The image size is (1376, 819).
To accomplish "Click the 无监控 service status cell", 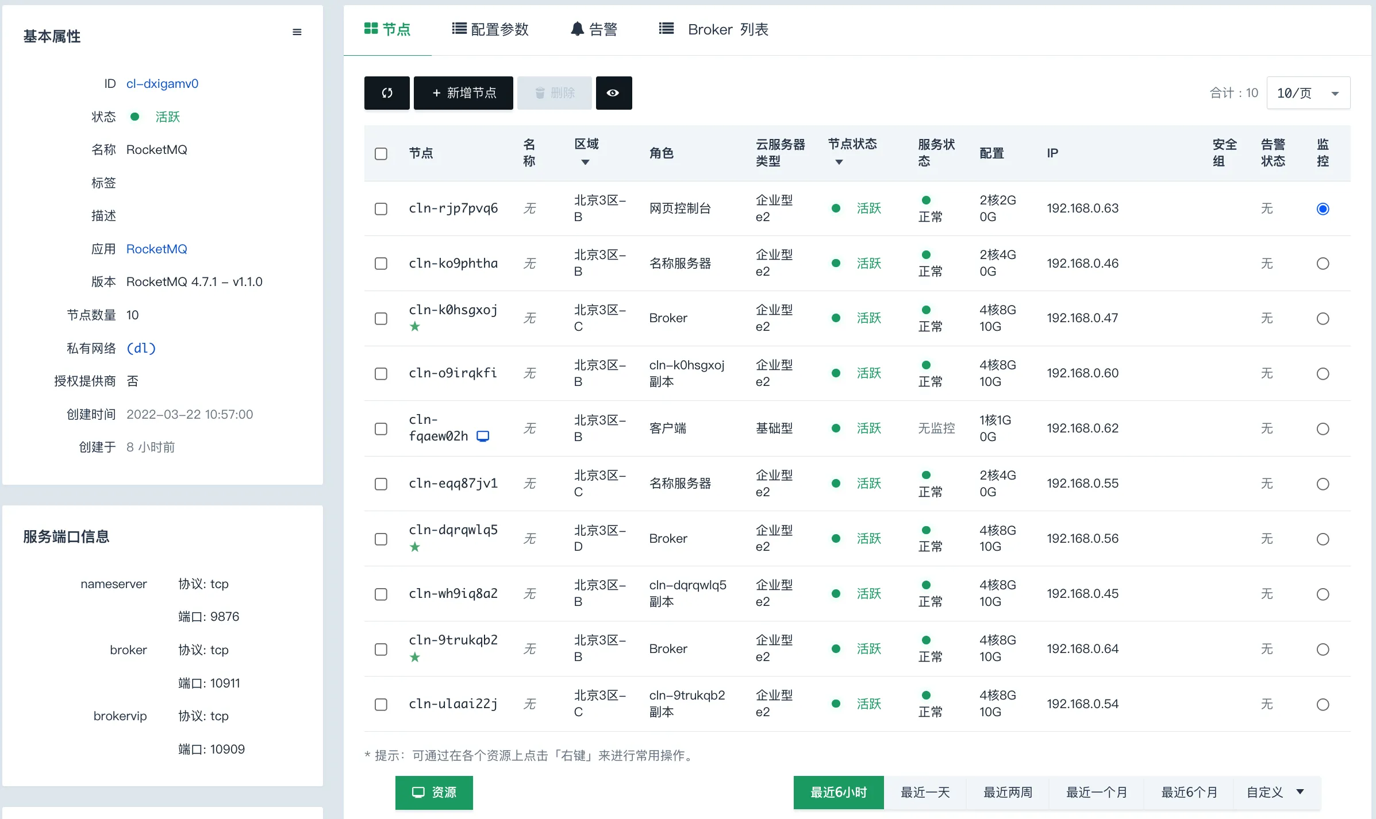I will coord(937,428).
